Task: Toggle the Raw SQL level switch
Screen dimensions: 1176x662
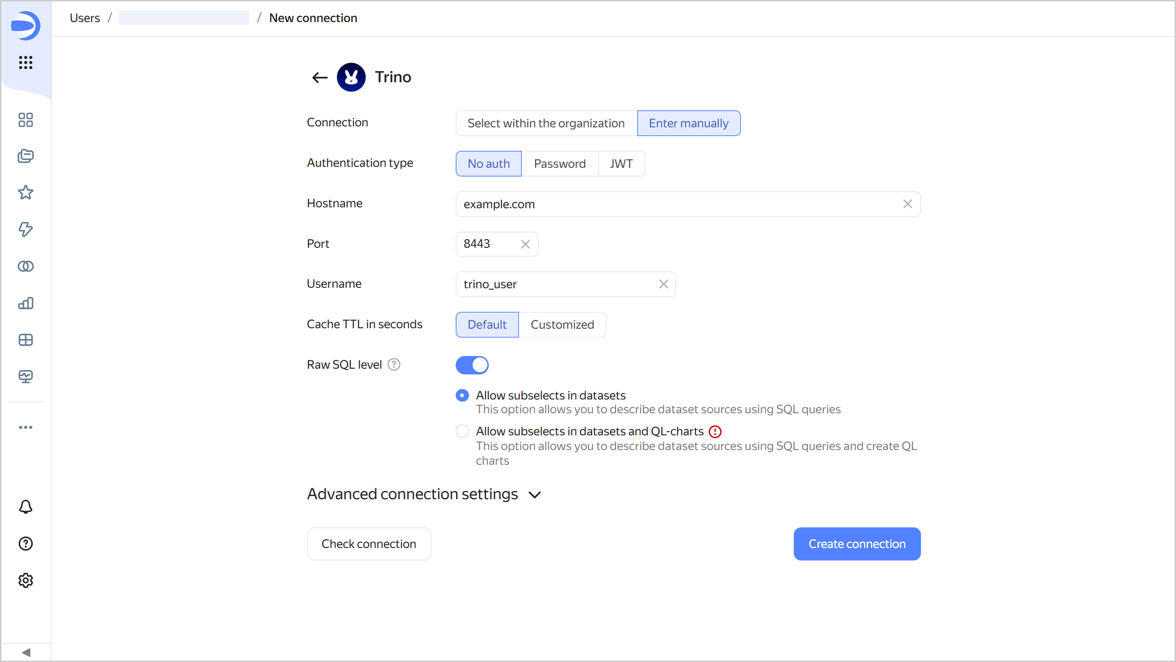Action: (472, 365)
